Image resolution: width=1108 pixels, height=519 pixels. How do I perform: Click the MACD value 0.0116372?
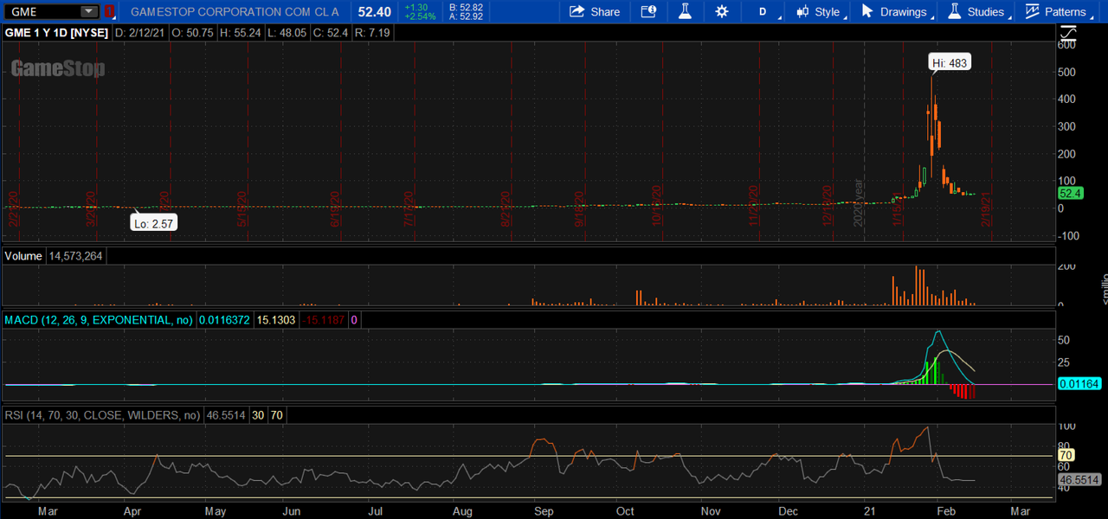(225, 320)
